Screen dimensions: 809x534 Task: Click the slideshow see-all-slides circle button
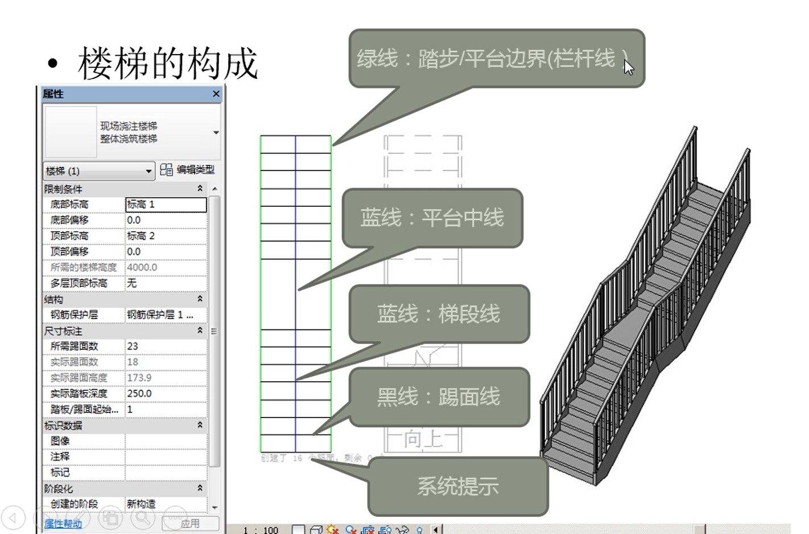110,518
